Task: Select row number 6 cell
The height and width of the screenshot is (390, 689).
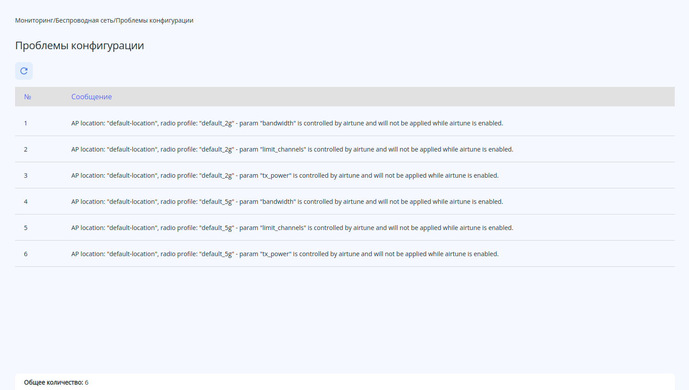Action: [26, 254]
